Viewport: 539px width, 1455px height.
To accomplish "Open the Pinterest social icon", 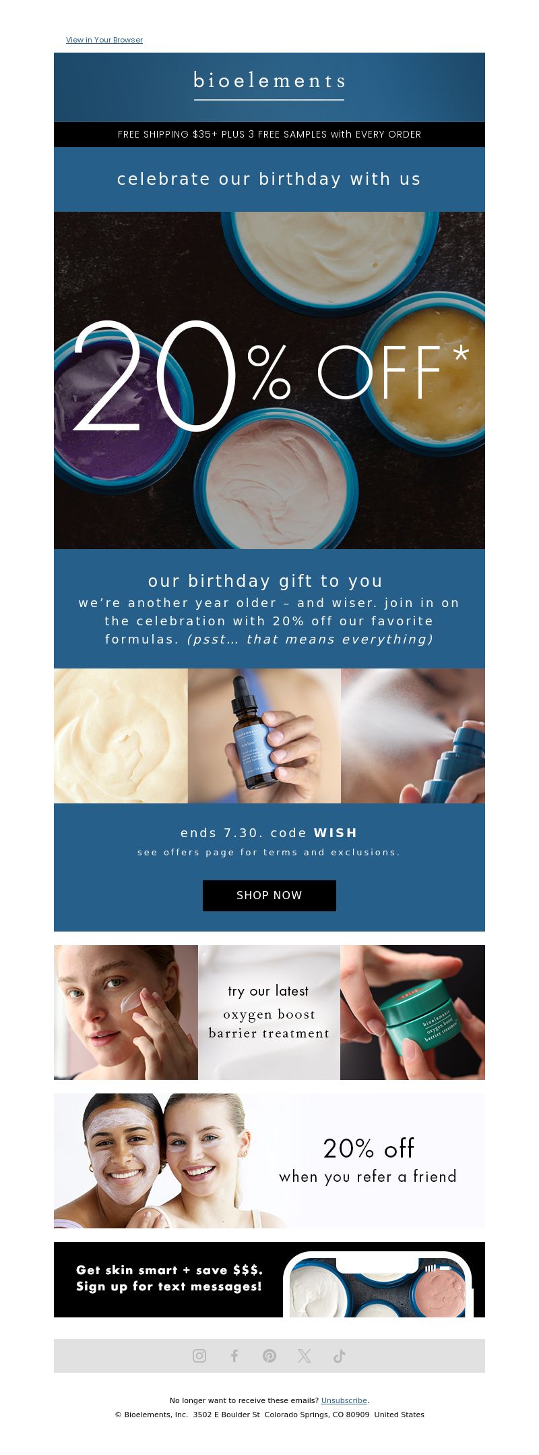I will [269, 1355].
